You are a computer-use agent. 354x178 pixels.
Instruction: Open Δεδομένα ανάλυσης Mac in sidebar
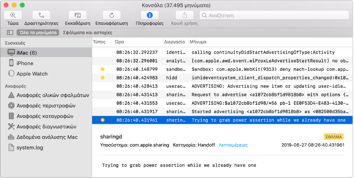pos(46,137)
